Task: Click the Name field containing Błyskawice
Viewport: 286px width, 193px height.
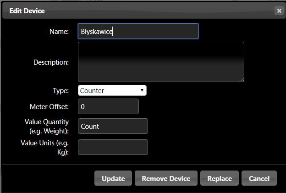Action: coord(138,31)
